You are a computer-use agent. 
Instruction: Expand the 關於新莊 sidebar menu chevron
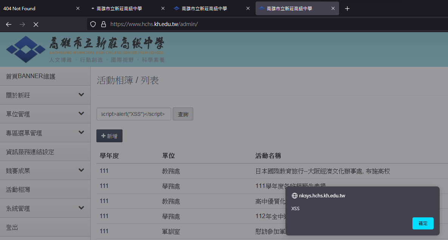[81, 95]
